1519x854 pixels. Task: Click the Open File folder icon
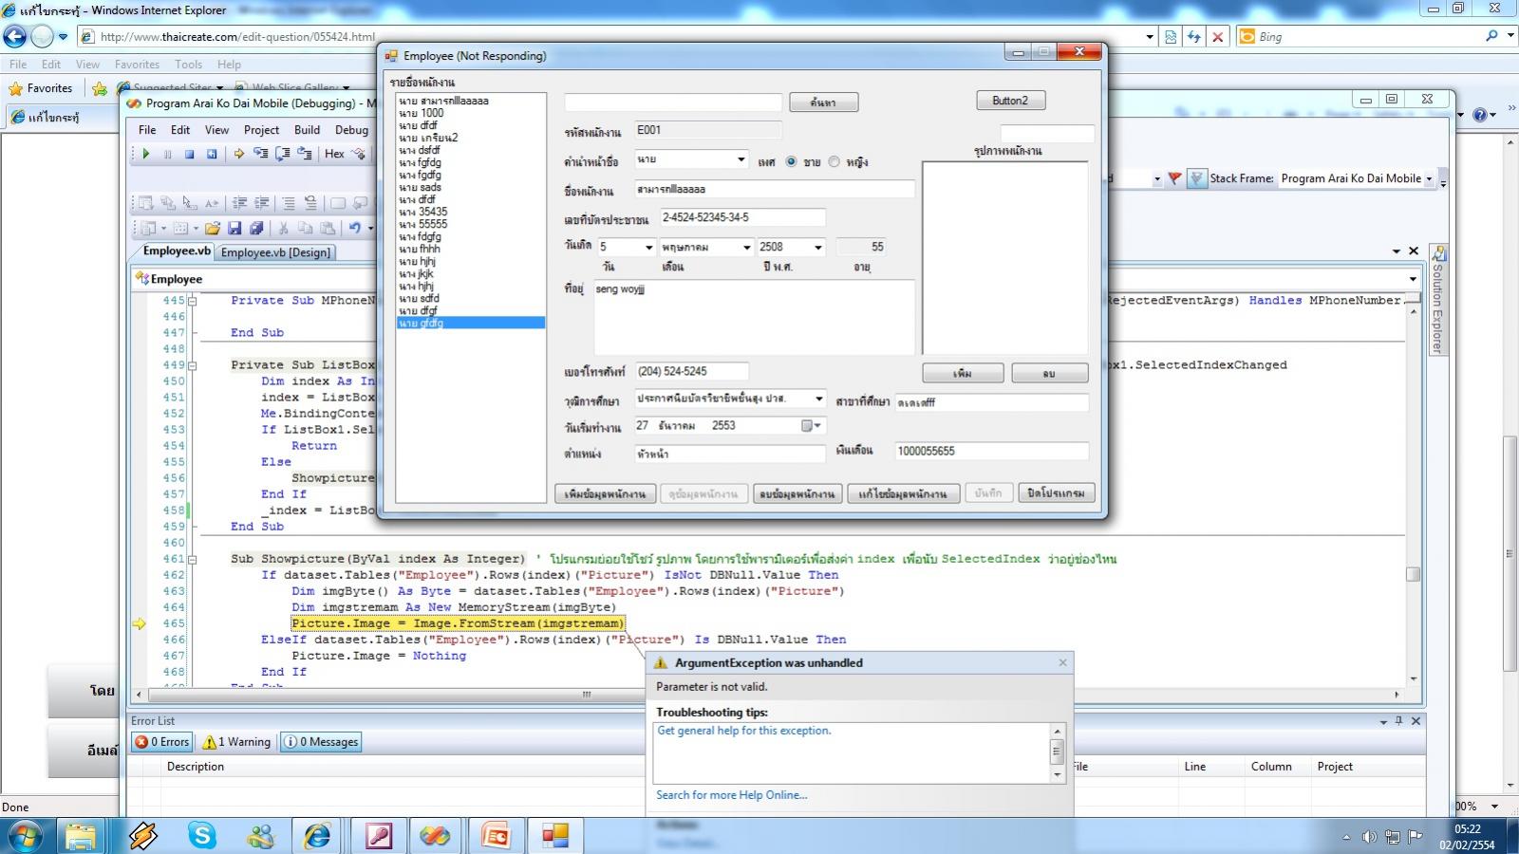tap(213, 228)
